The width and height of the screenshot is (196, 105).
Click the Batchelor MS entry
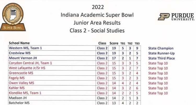[19, 103]
